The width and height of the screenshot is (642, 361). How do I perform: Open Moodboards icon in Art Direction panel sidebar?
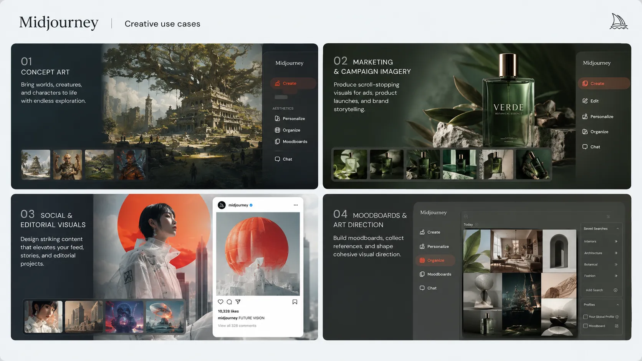pyautogui.click(x=422, y=274)
